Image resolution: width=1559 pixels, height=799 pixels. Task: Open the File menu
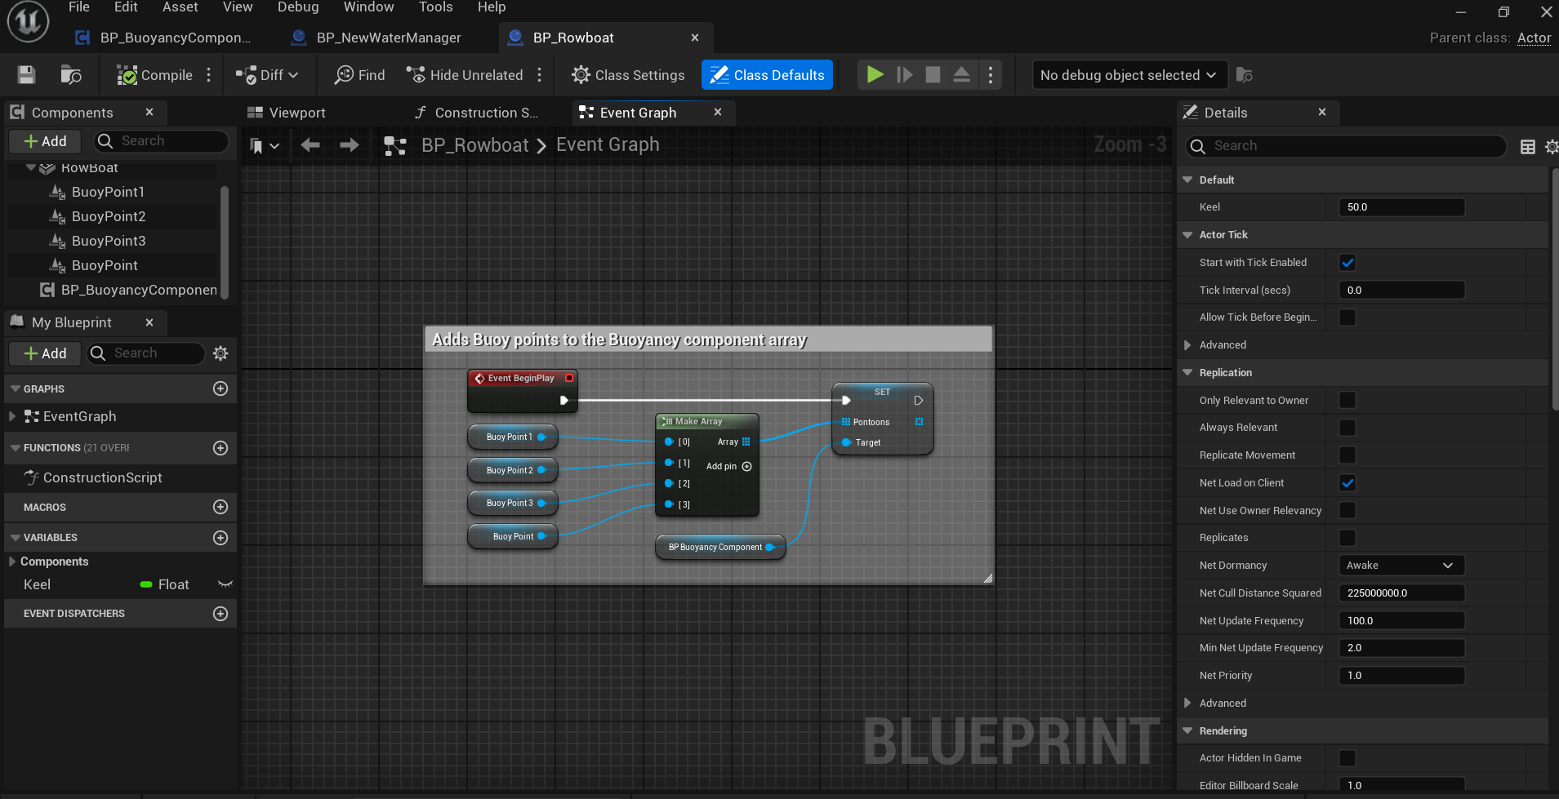point(79,7)
